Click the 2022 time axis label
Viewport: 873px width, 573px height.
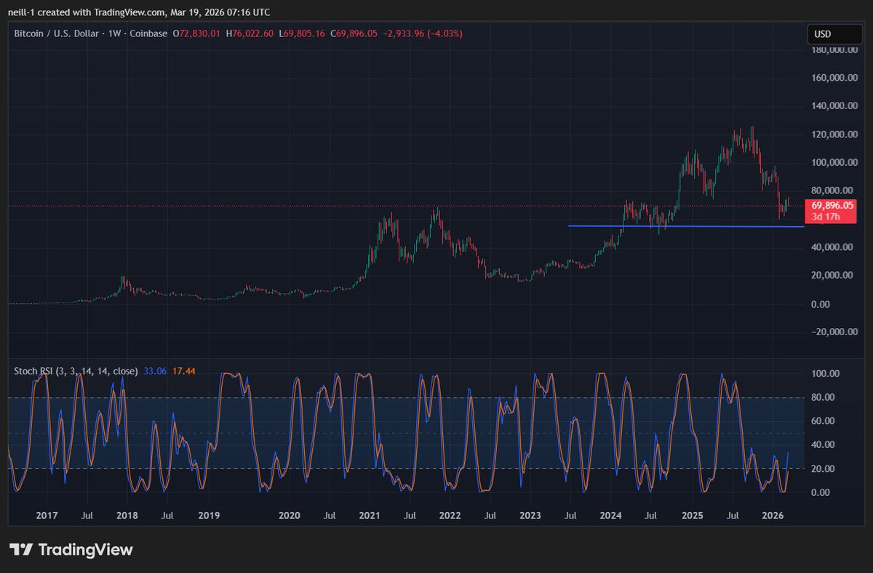click(450, 515)
